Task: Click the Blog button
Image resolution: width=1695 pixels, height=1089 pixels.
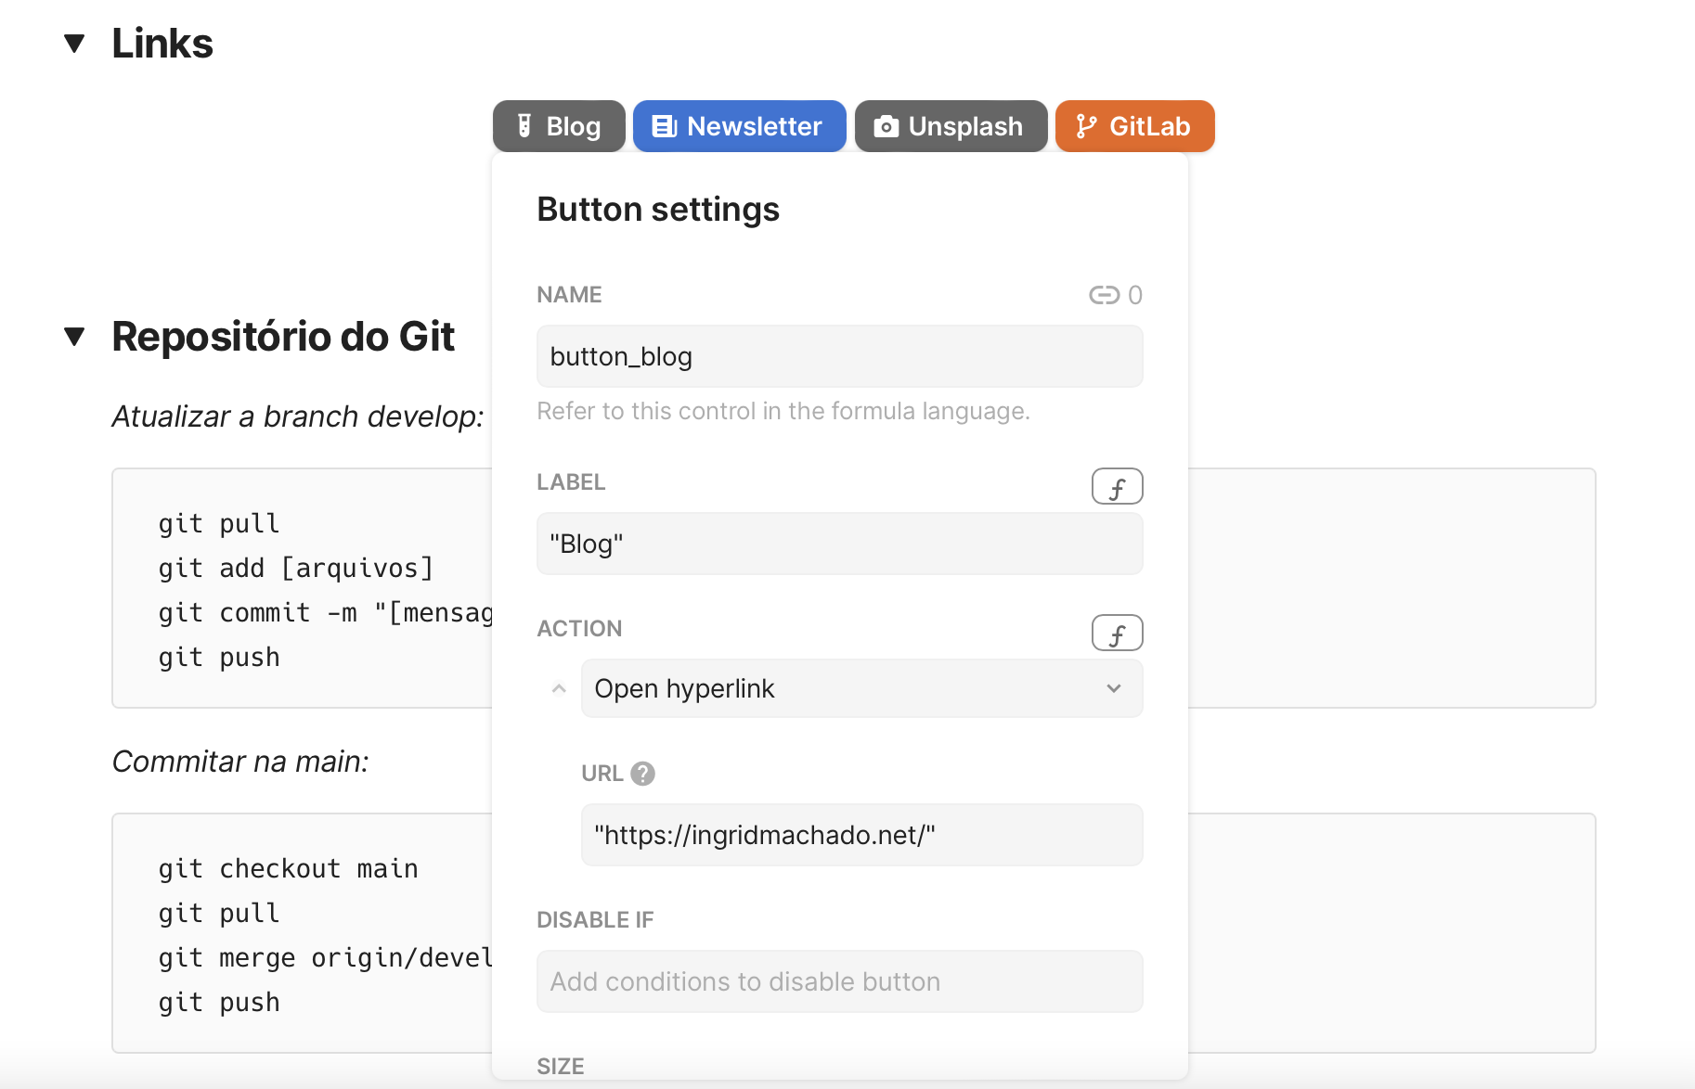Action: (558, 125)
